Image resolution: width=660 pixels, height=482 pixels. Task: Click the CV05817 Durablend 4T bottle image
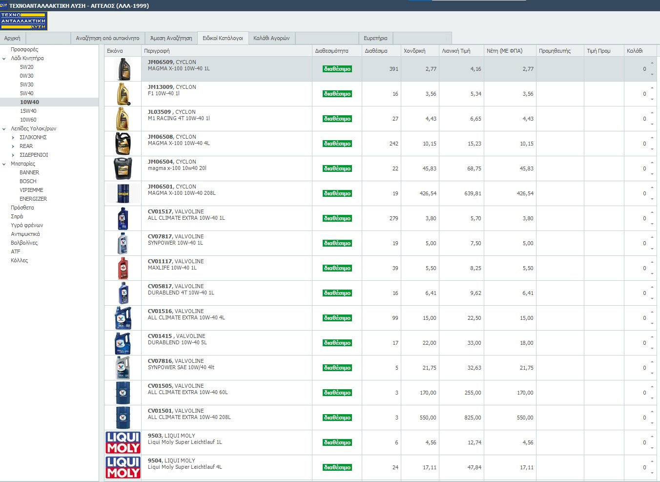(x=123, y=293)
